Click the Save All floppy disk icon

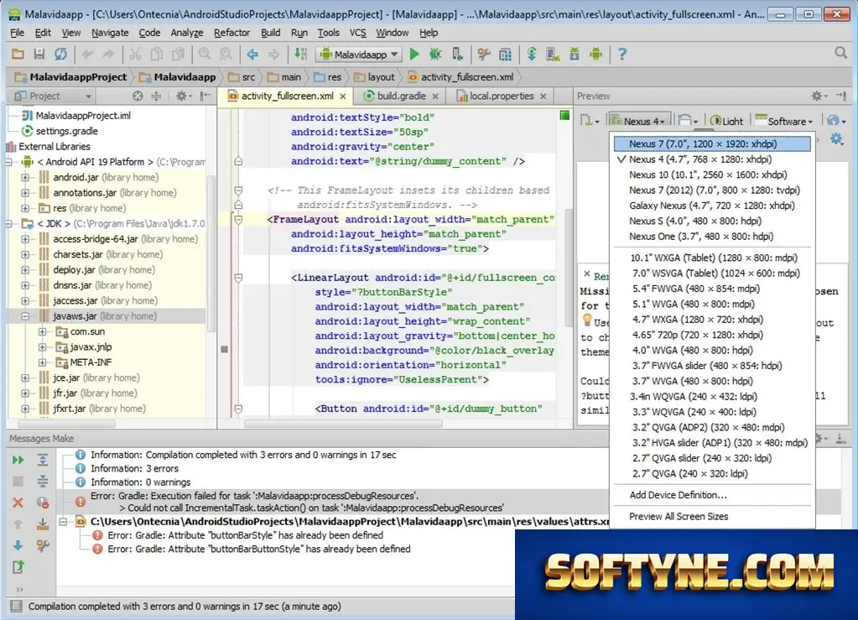tap(39, 55)
